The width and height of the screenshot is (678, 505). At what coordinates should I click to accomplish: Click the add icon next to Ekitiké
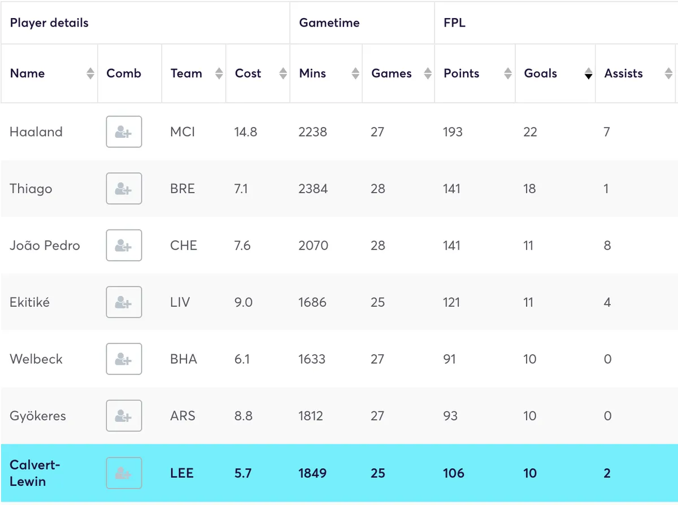[124, 302]
